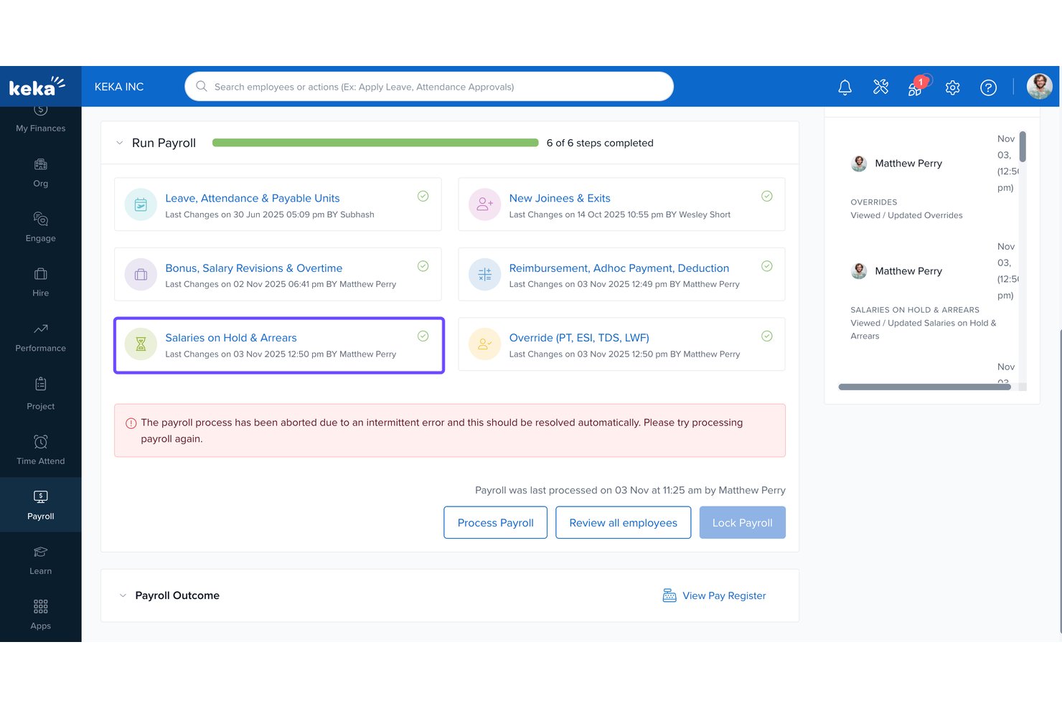Click checkmark on Override (PT, ESI) step
Viewport: 1062px width, 708px height.
(x=767, y=336)
